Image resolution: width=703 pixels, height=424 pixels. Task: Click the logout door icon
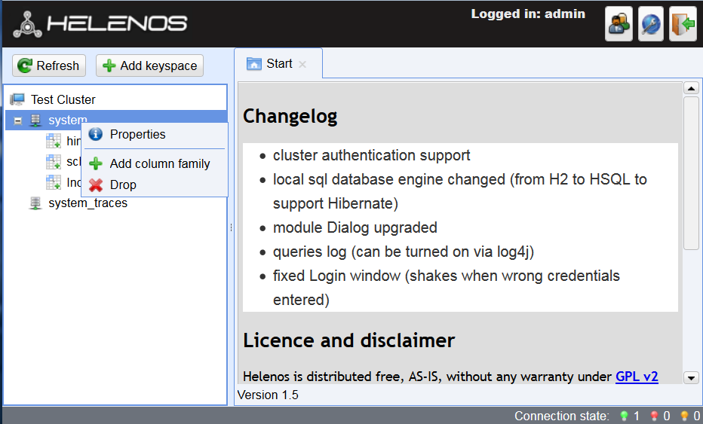(x=683, y=25)
